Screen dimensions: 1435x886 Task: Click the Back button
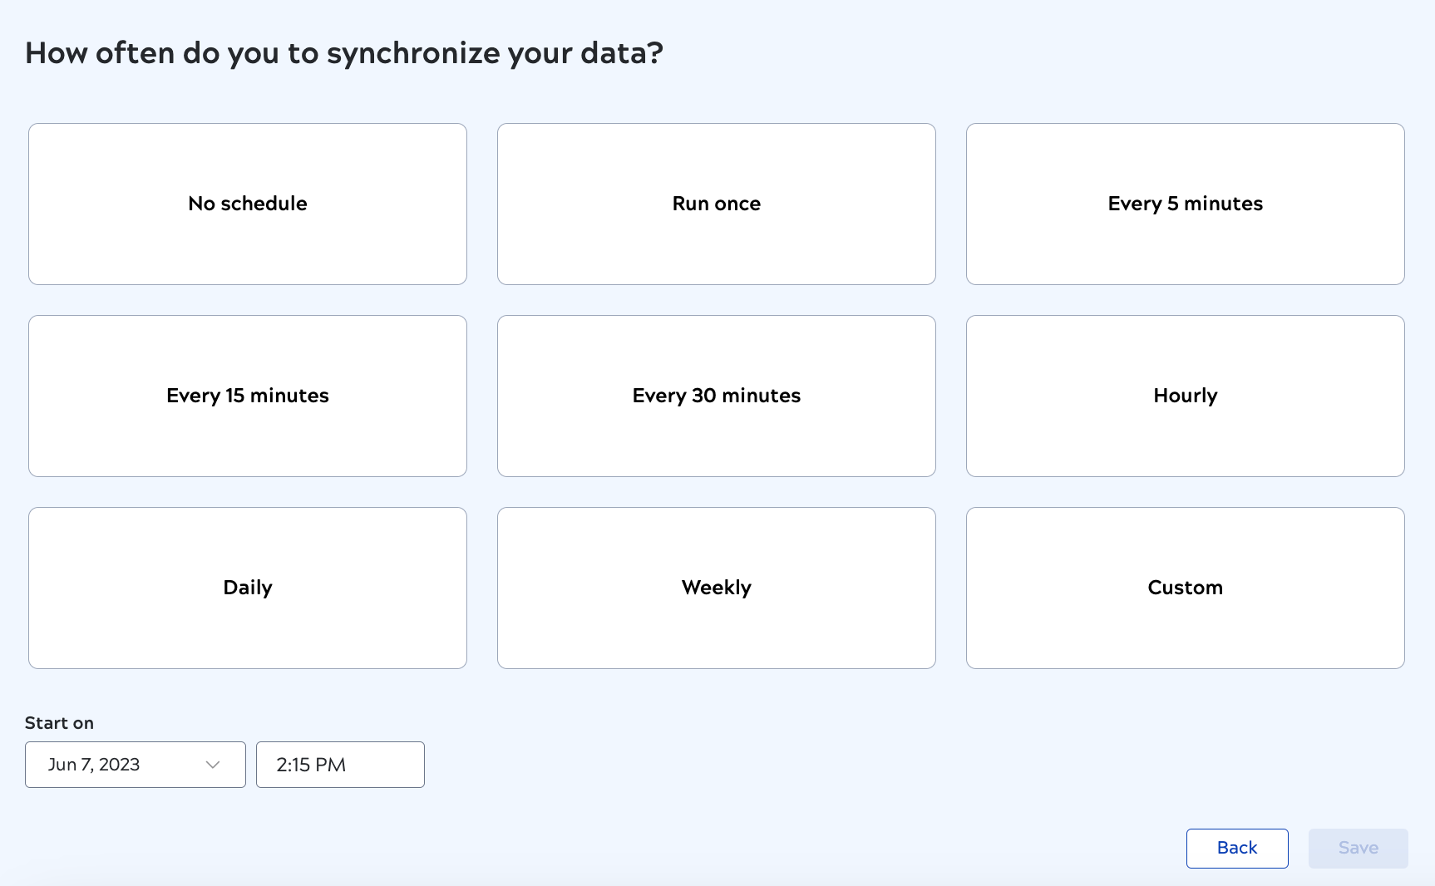[x=1236, y=848]
